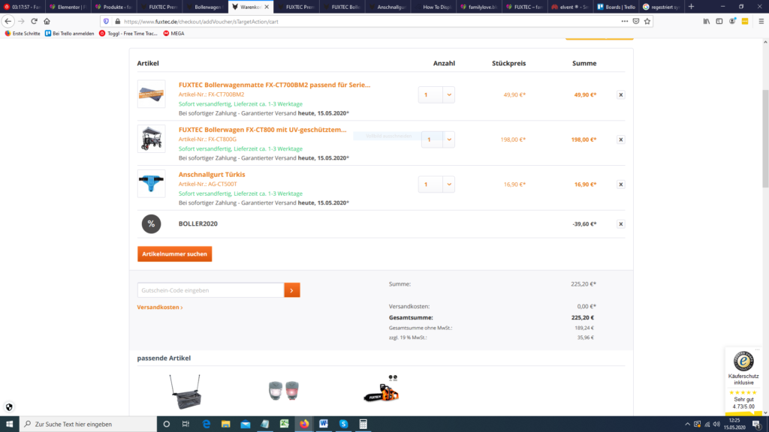769x432 pixels.
Task: Open FUXTEC Bollerwagen FX-CT800 product link
Action: tap(262, 130)
